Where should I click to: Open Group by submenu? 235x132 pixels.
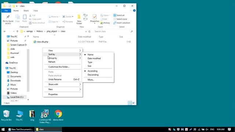pyautogui.click(x=63, y=58)
